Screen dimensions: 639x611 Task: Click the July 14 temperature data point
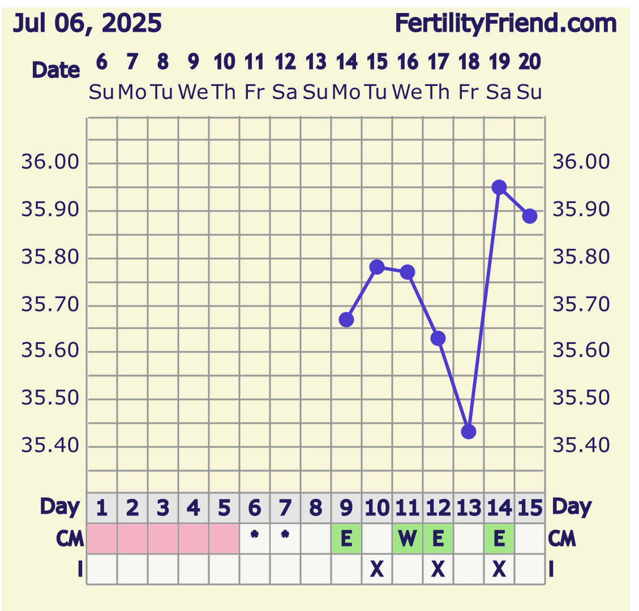tap(346, 320)
